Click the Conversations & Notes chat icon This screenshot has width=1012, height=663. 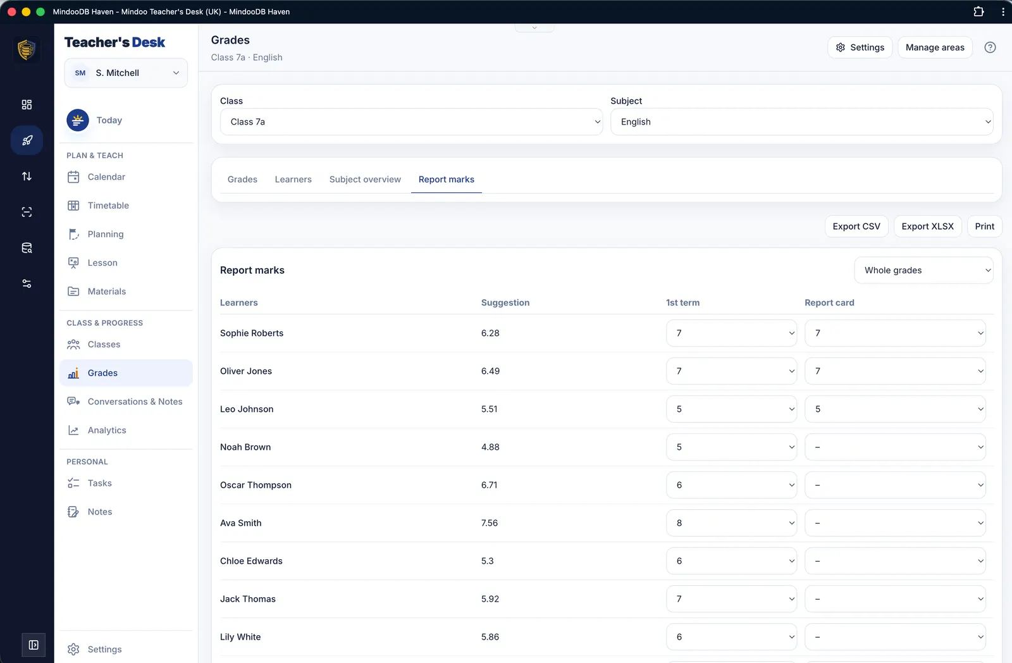[x=73, y=402]
